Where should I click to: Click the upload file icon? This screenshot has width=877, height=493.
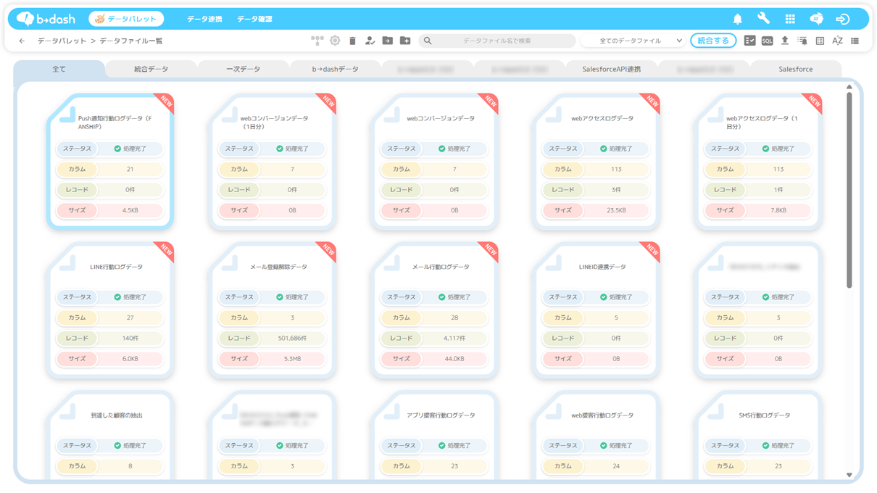tap(784, 41)
